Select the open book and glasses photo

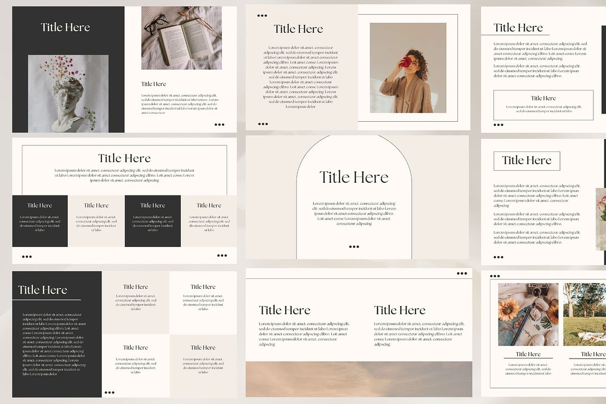pyautogui.click(x=181, y=38)
